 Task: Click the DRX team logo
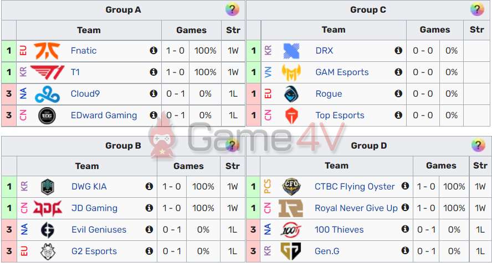291,51
